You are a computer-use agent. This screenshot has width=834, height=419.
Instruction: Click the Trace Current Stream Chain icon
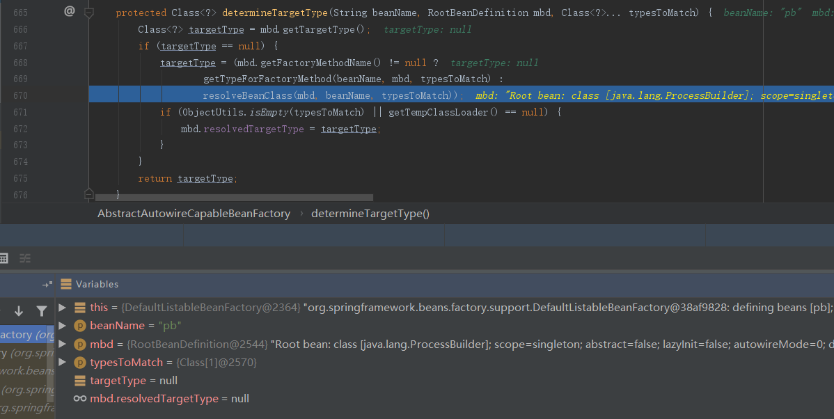click(25, 258)
